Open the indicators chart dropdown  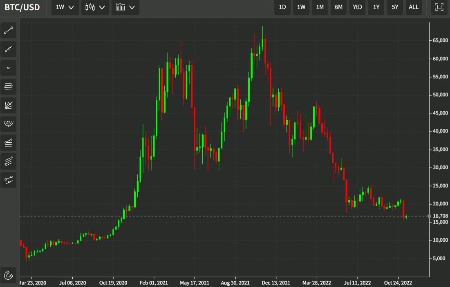[125, 7]
